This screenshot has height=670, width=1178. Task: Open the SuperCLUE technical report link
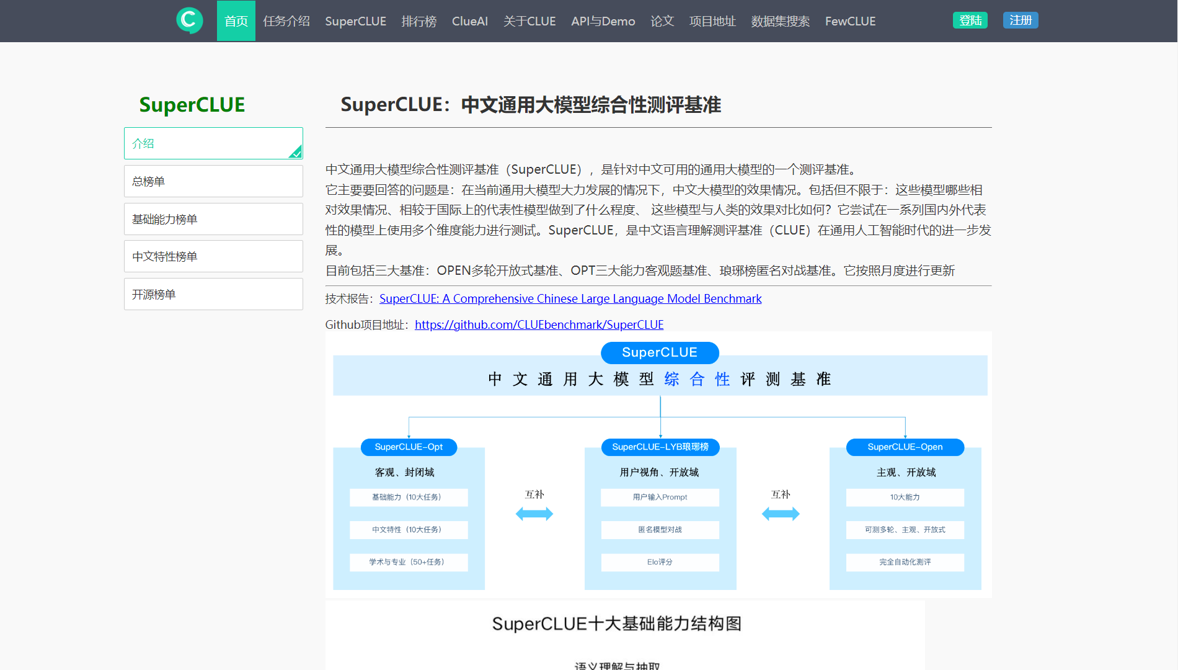click(x=570, y=298)
